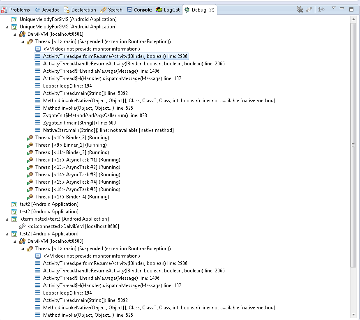Click running thread icon for Binder_2
The height and width of the screenshot is (320, 360).
[30, 138]
